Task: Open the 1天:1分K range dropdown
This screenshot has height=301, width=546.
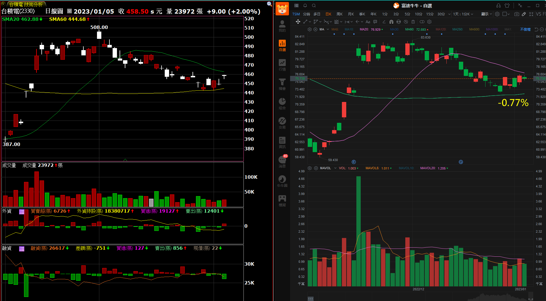Action: 463,14
